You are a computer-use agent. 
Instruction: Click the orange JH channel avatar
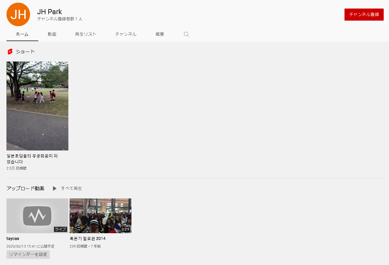tap(18, 14)
